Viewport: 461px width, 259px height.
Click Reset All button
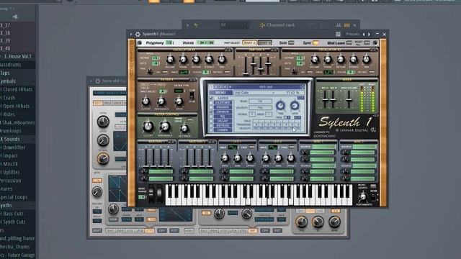pyautogui.click(x=367, y=43)
